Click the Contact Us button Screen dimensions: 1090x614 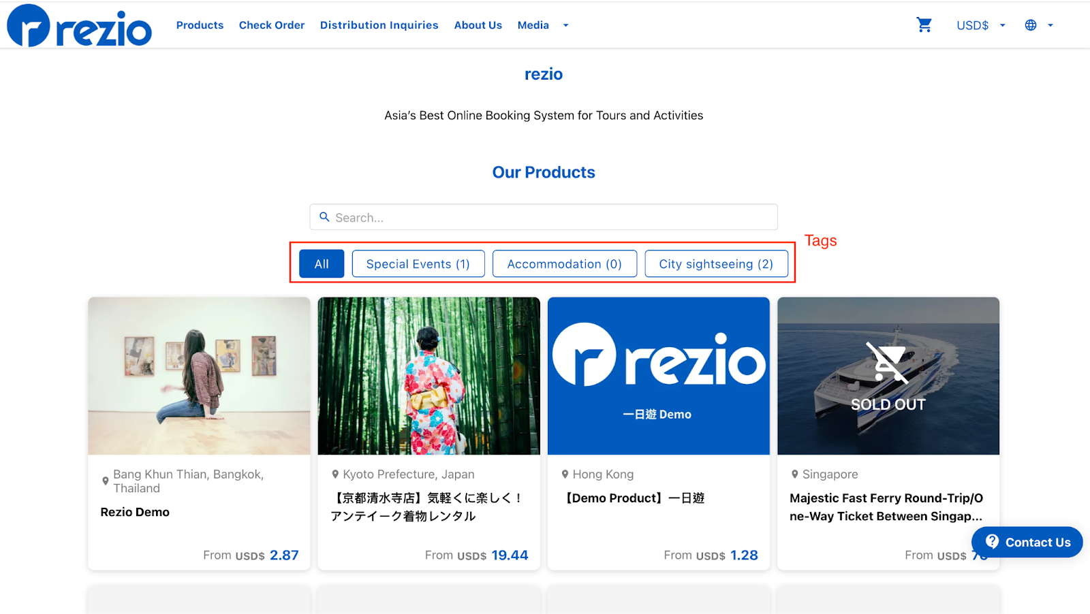[1027, 542]
